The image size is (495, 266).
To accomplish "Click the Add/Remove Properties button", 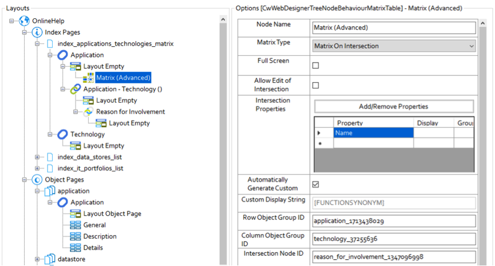I will click(393, 106).
